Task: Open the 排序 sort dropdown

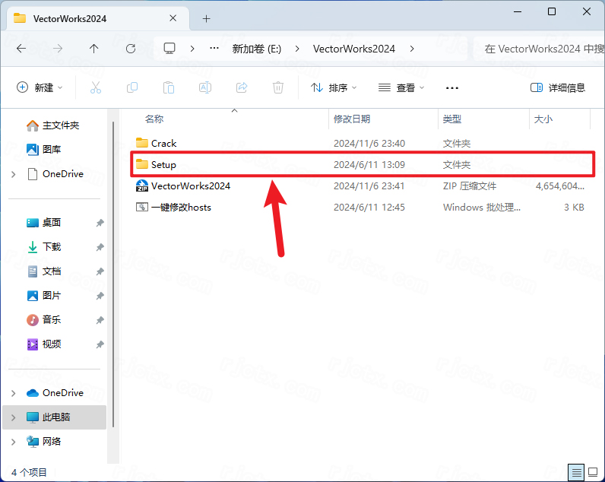Action: [334, 87]
